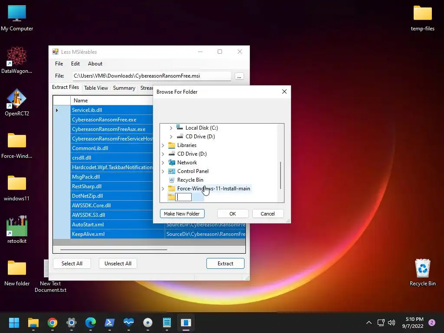Image resolution: width=444 pixels, height=333 pixels.
Task: Launch Microsoft Edge from the taskbar
Action: (x=91, y=323)
